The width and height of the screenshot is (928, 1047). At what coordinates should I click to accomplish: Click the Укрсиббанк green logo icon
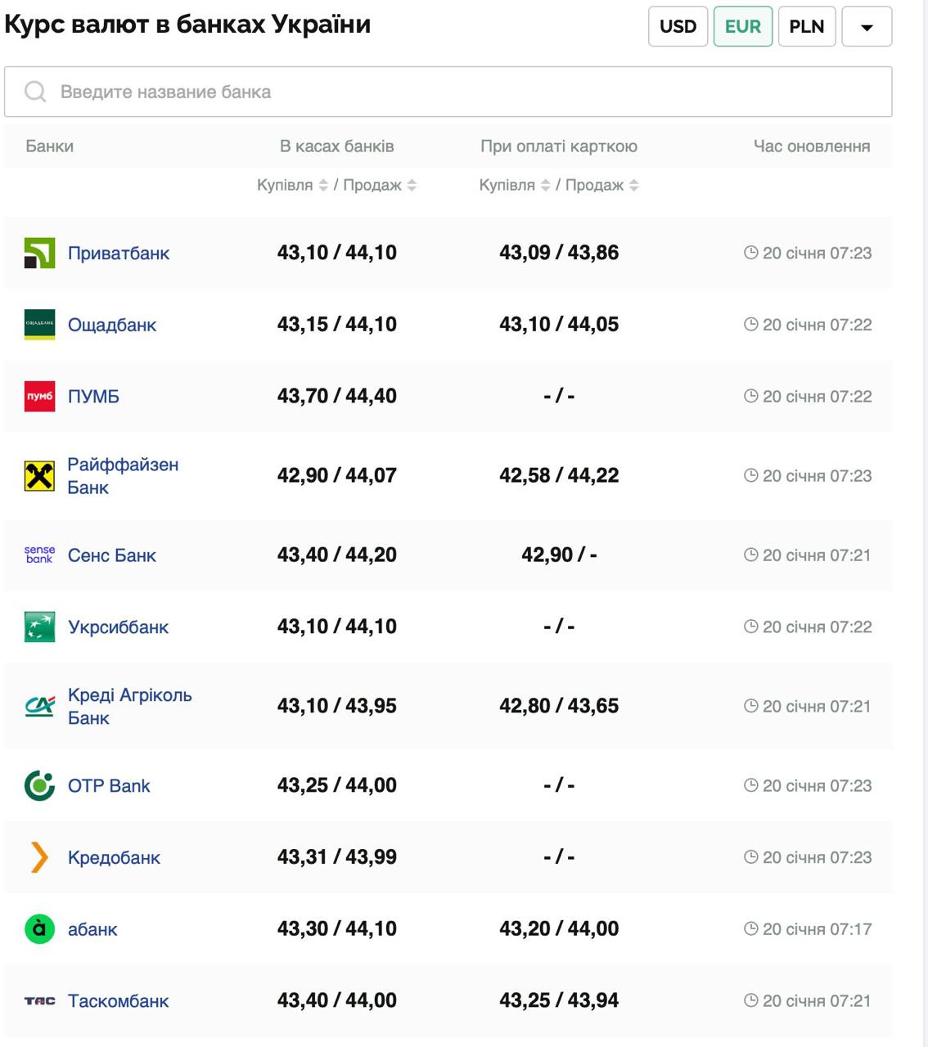[39, 627]
